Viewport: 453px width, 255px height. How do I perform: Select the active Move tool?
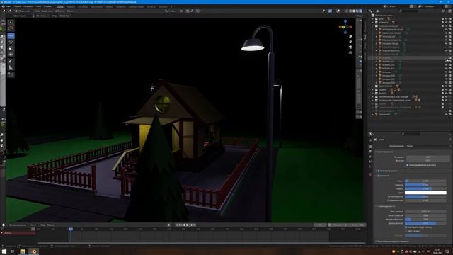[x=11, y=35]
